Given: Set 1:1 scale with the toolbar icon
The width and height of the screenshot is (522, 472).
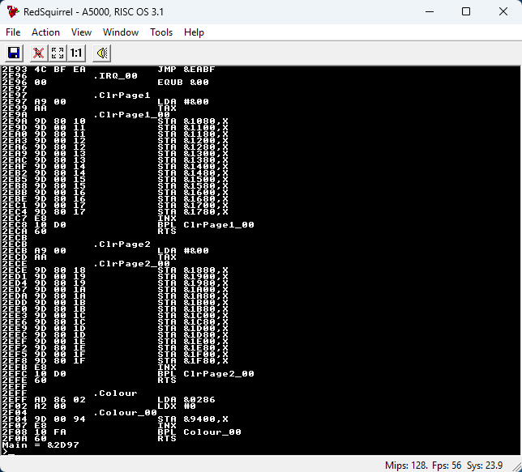Looking at the screenshot, I should pyautogui.click(x=76, y=53).
